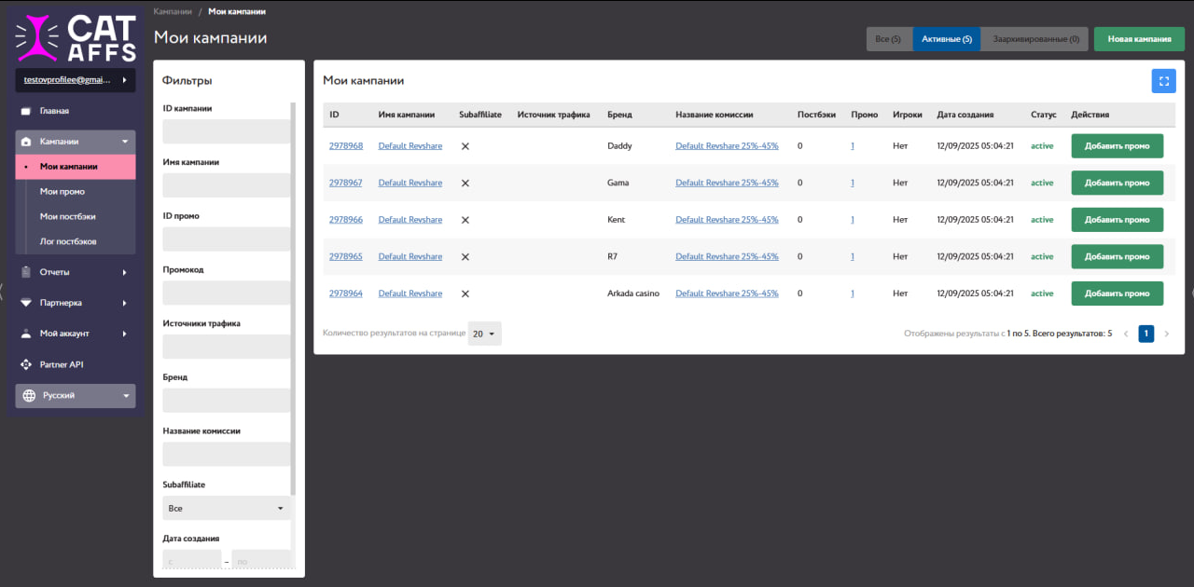Expand the Subaffiliate filter dropdown
1194x587 pixels.
click(x=226, y=509)
